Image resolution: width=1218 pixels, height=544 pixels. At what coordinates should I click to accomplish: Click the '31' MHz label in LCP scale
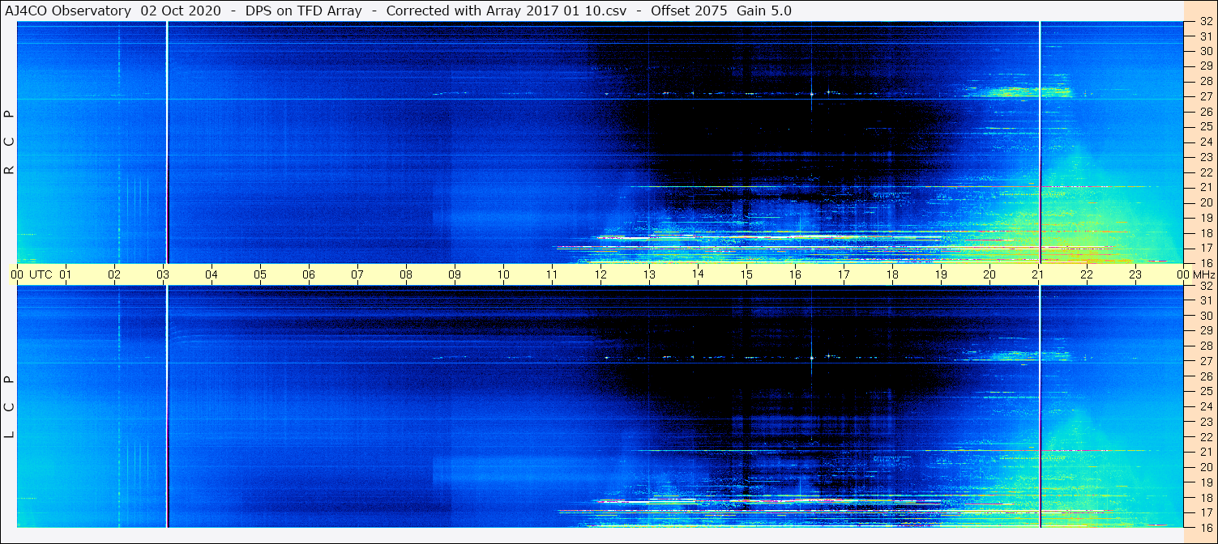[1205, 300]
